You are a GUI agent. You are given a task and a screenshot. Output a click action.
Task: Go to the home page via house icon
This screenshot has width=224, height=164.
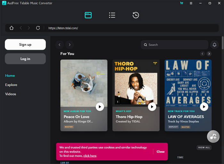coord(12,28)
